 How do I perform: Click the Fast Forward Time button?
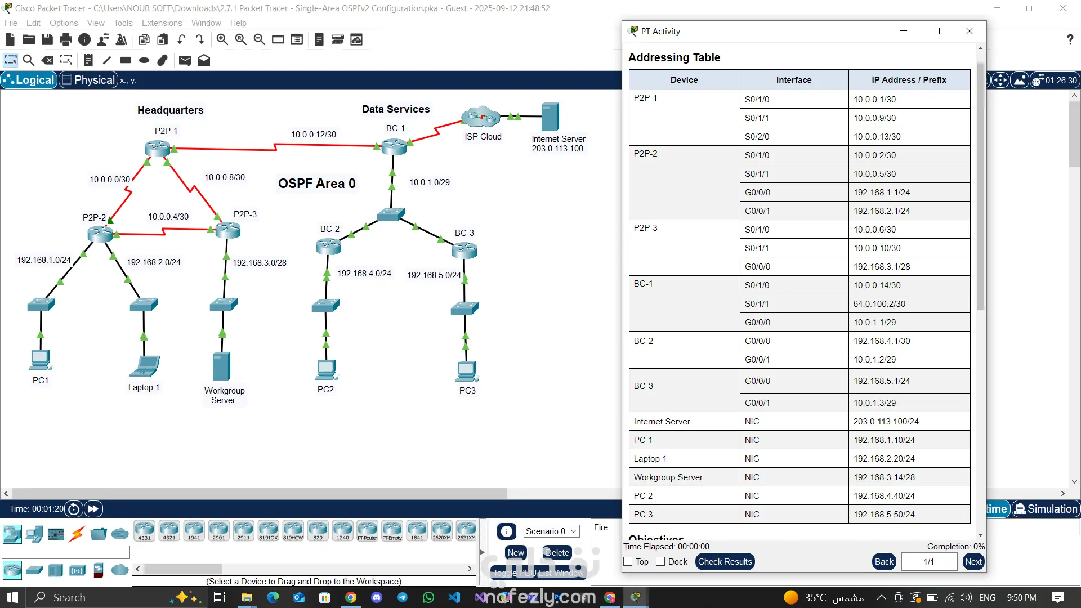(x=93, y=509)
